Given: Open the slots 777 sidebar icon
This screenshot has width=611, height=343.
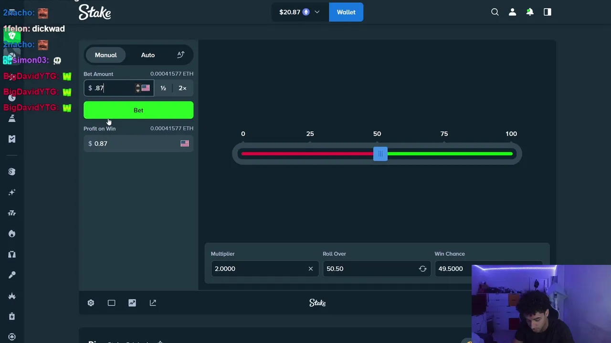Looking at the screenshot, I should [x=12, y=213].
